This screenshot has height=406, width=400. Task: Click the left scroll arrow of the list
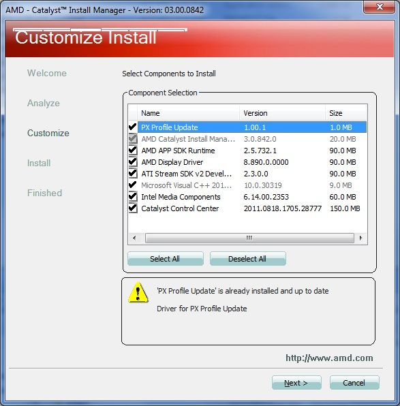(134, 238)
